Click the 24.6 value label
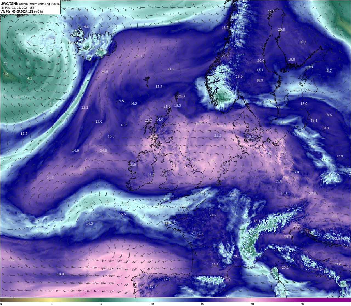Viewport: 351px width, 306px height. click(x=104, y=72)
